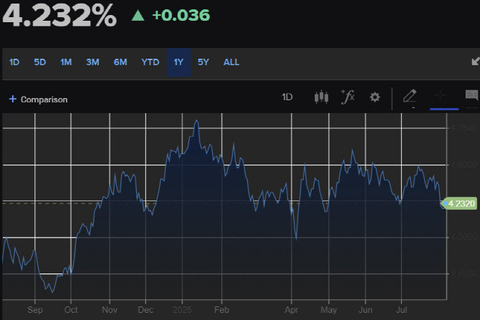Choose the YTD time range

coord(150,62)
